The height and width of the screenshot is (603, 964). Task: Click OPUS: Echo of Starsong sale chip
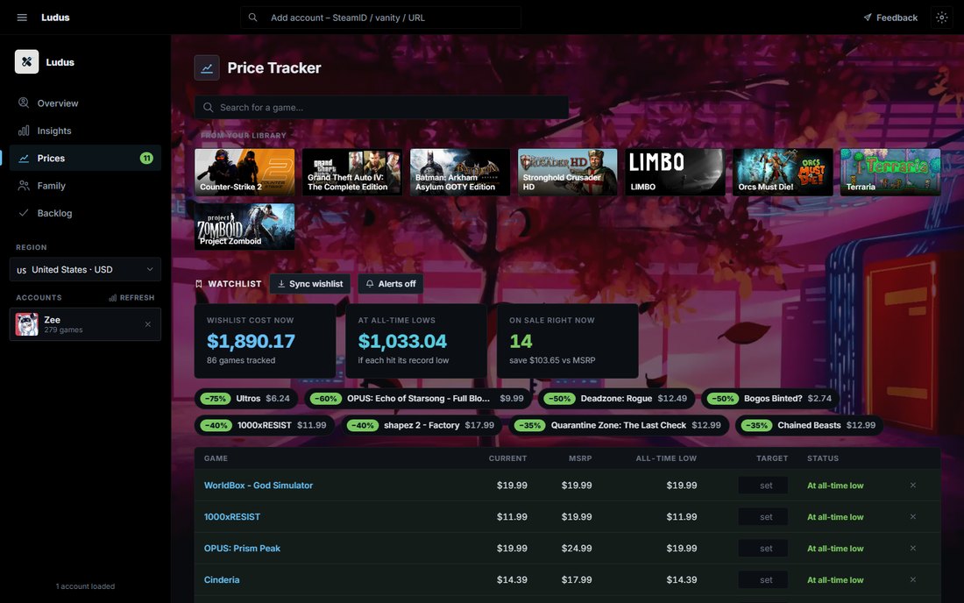point(419,398)
